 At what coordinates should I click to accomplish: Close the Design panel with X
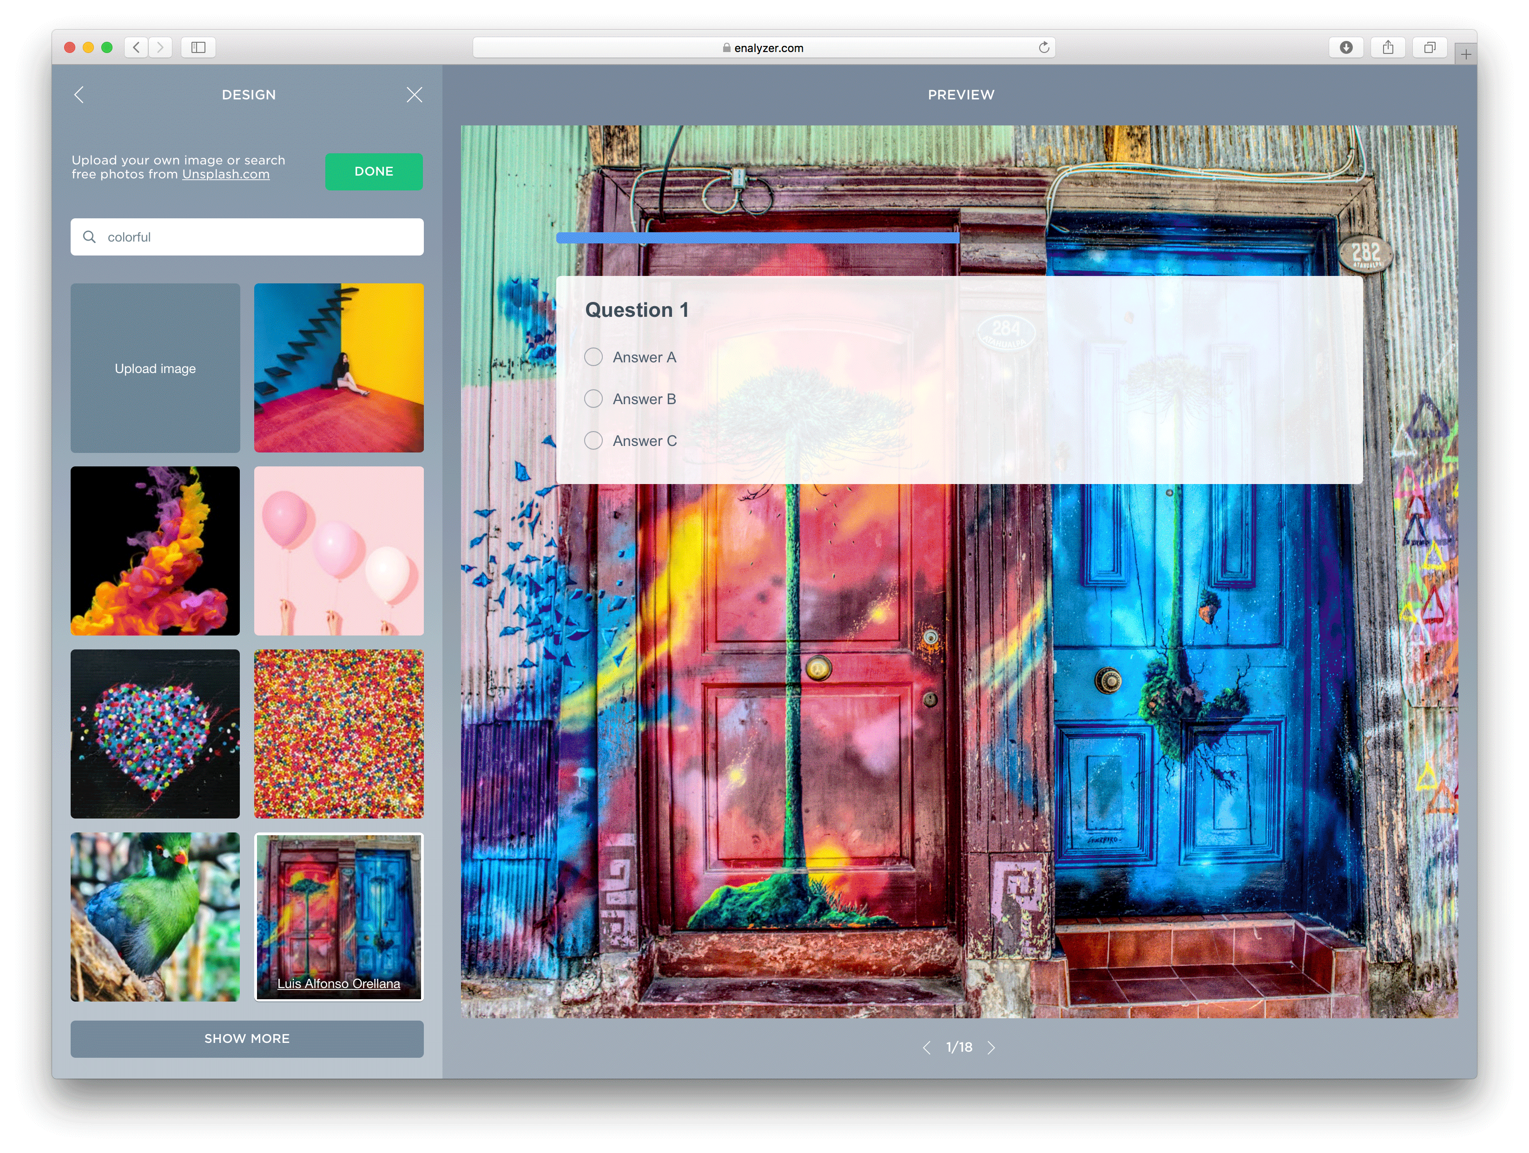(x=414, y=95)
